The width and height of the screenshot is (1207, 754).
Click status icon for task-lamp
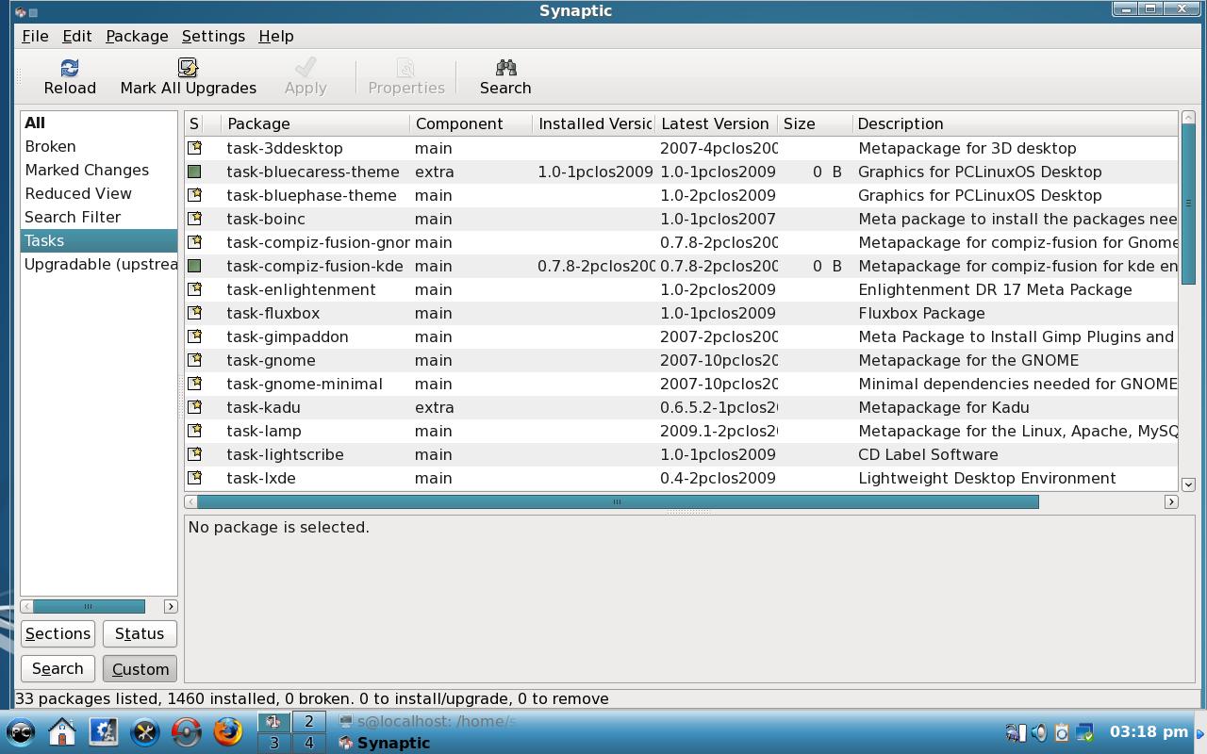[x=194, y=431]
